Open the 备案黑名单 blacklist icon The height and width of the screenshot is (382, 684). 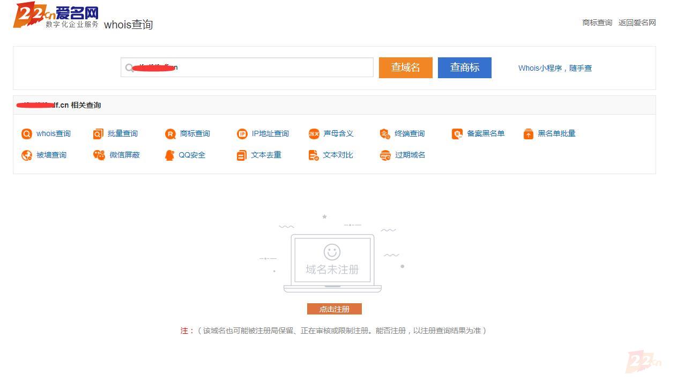[479, 133]
